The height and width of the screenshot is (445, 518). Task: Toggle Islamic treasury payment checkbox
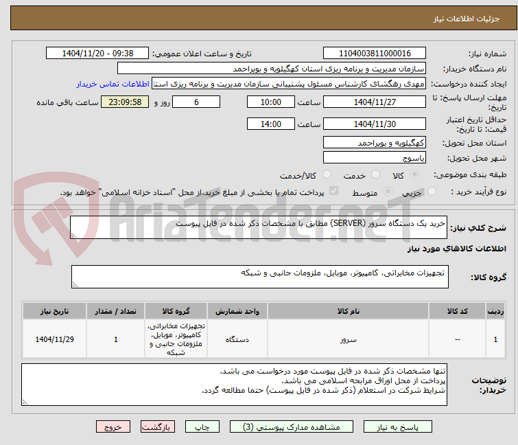point(334,191)
